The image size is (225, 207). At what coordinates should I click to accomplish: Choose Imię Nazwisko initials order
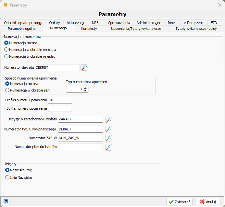point(19,177)
